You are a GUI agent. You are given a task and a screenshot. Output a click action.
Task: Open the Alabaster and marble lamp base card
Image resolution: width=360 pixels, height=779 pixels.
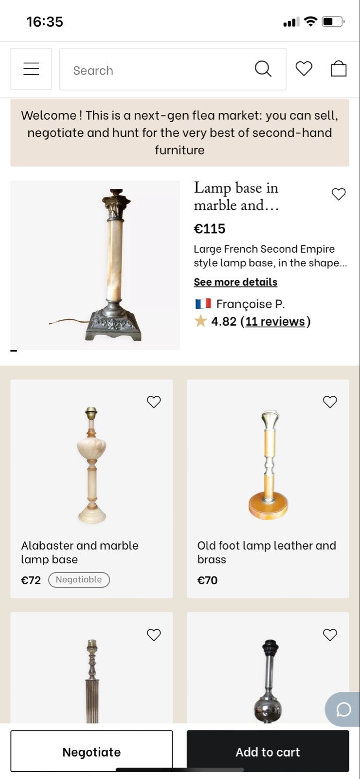coord(91,489)
